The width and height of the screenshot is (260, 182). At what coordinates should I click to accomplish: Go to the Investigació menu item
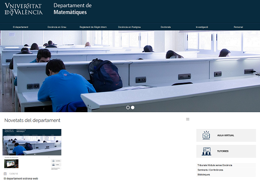202,27
